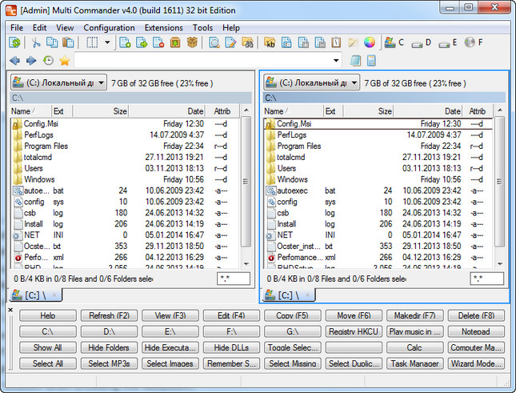Screen dimensions: 516x393
Task: Click the white clipboard icon in toolbar
Action: click(x=336, y=42)
